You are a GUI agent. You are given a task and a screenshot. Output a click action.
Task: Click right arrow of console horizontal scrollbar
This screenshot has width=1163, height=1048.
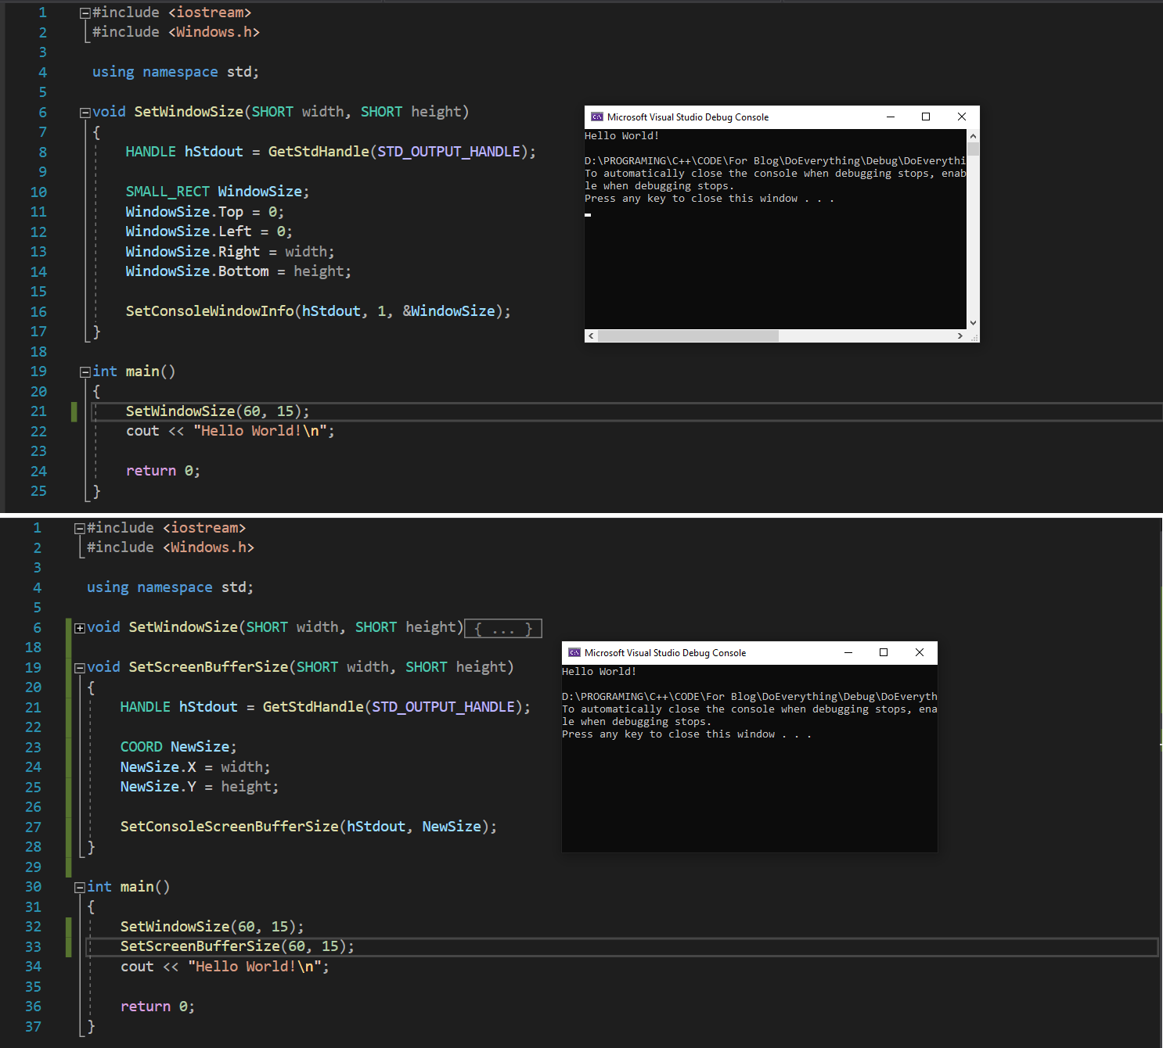click(961, 336)
